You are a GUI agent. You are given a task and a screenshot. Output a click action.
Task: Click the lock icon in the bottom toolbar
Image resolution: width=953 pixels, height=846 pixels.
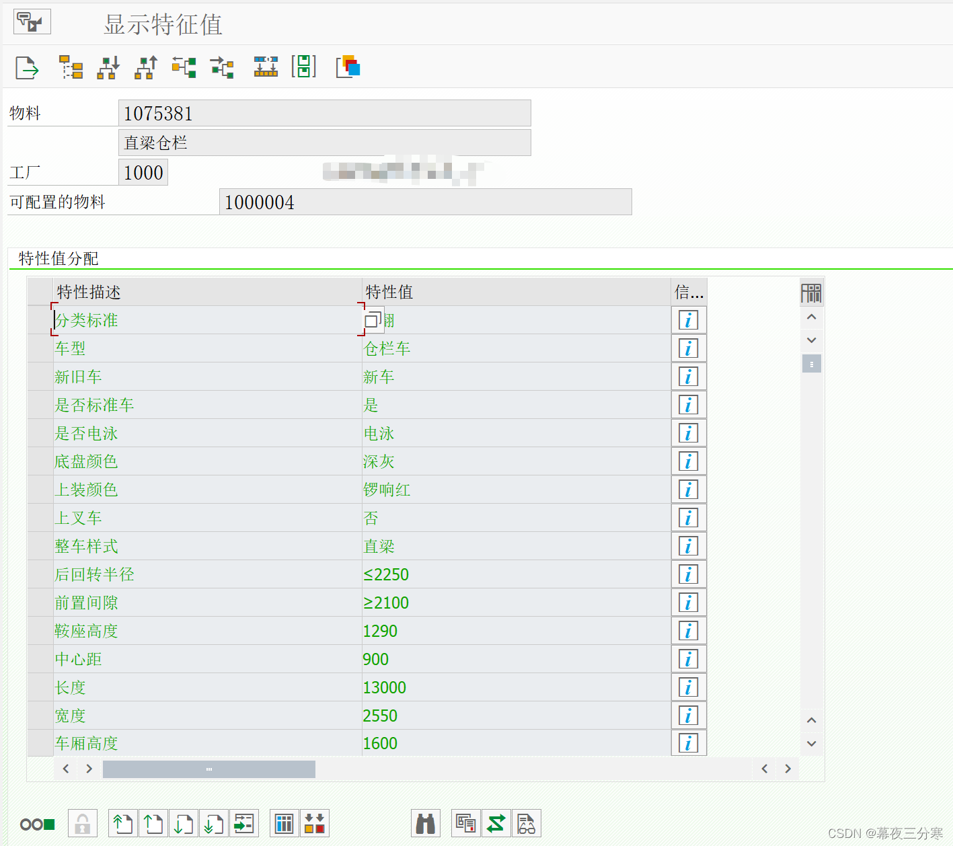point(83,823)
